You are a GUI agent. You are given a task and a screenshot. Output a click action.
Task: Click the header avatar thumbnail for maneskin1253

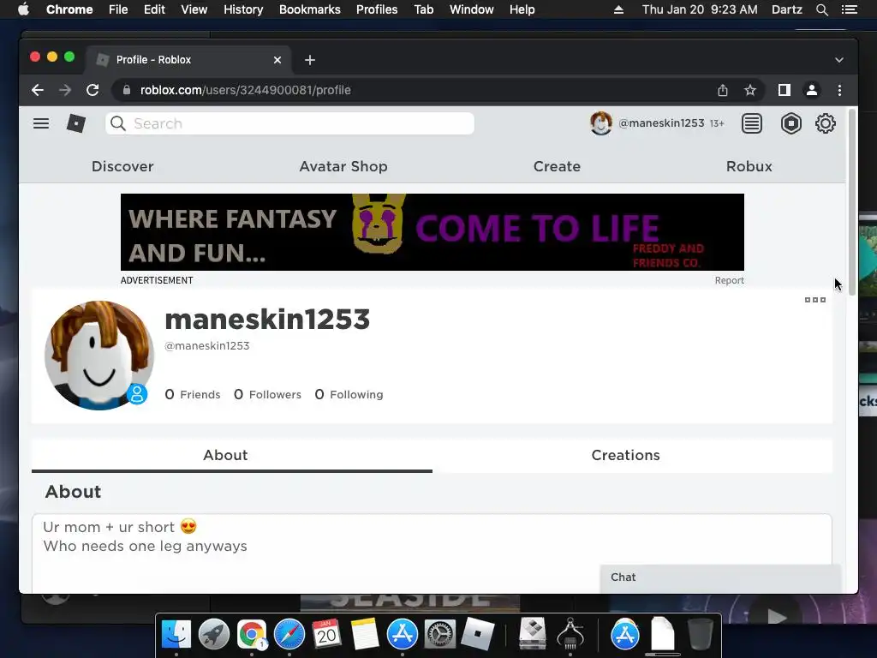pyautogui.click(x=600, y=123)
